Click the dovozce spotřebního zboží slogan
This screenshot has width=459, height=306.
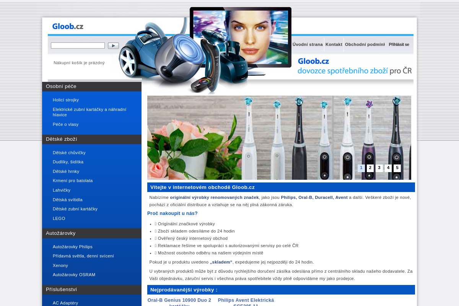pos(355,71)
